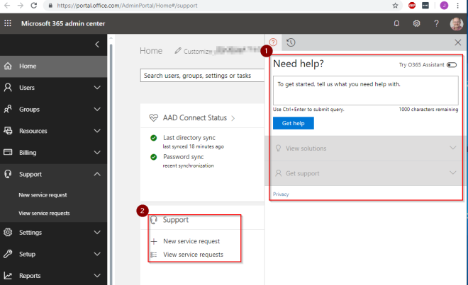Expand the Billing chevron
Screen dimensions: 468x285
[97, 153]
